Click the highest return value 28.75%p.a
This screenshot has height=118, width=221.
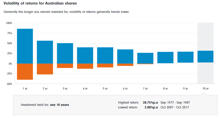click(150, 103)
